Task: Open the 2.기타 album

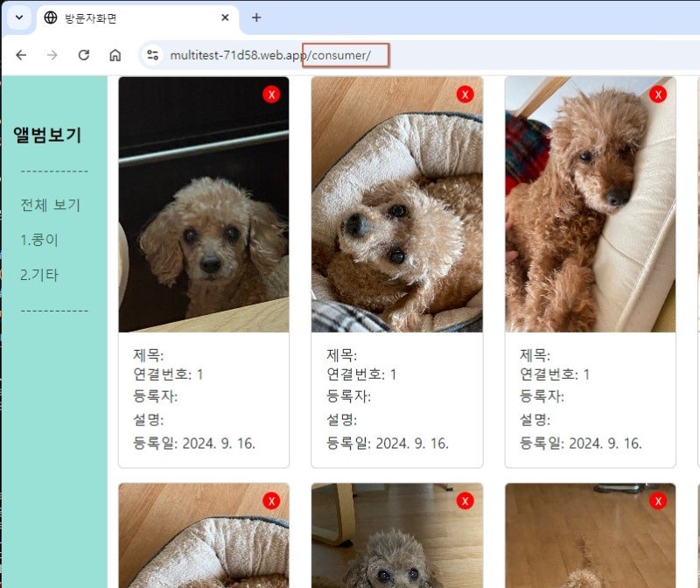Action: pyautogui.click(x=39, y=275)
